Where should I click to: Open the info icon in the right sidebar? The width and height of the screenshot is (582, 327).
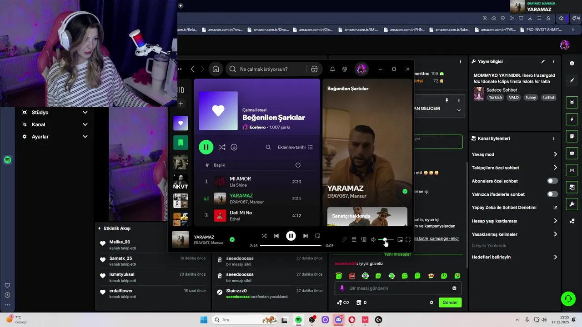[x=572, y=63]
